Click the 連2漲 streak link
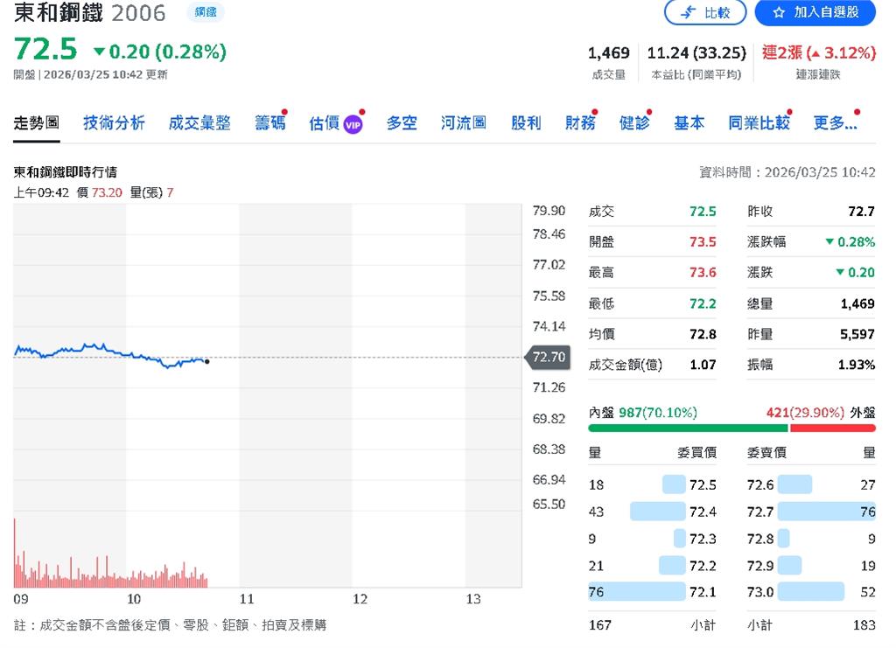 pyautogui.click(x=783, y=53)
